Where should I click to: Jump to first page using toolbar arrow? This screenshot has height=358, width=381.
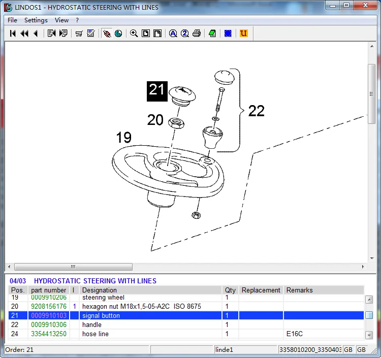[x=13, y=34]
